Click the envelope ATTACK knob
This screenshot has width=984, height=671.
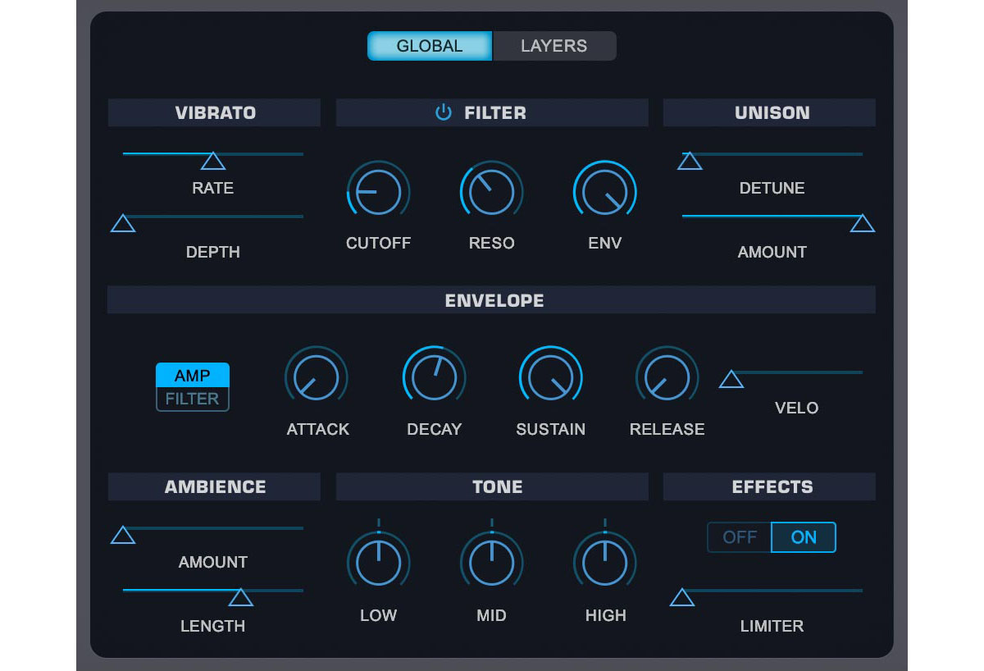pyautogui.click(x=317, y=377)
